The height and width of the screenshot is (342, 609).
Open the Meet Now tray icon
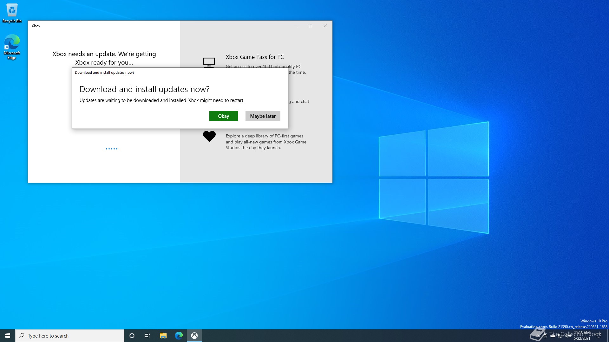pyautogui.click(x=545, y=336)
